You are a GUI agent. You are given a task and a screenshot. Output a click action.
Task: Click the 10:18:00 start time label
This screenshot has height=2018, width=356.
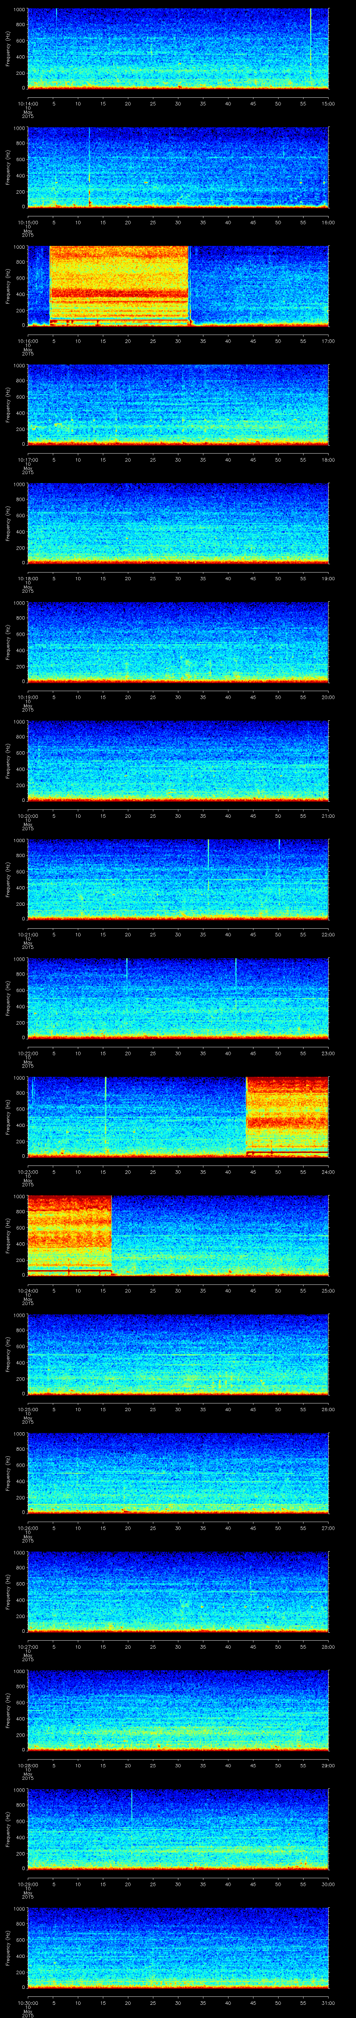click(x=27, y=579)
